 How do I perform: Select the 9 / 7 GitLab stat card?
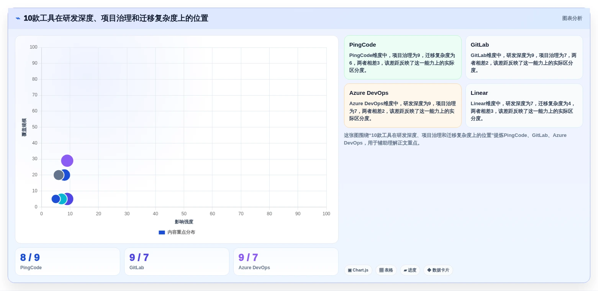coord(177,262)
